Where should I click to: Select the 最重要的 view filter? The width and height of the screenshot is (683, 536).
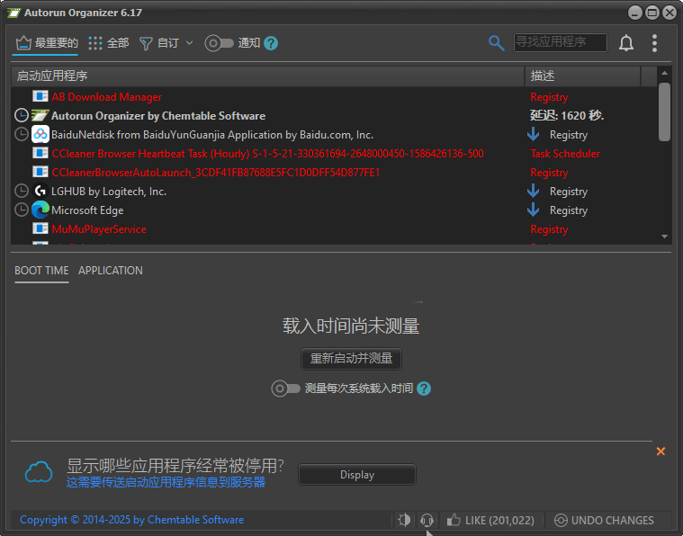pos(47,43)
